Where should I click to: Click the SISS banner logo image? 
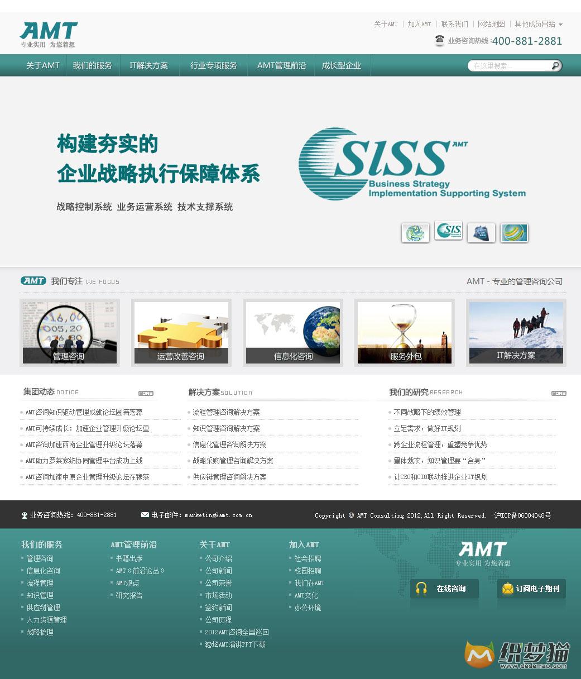(412, 164)
